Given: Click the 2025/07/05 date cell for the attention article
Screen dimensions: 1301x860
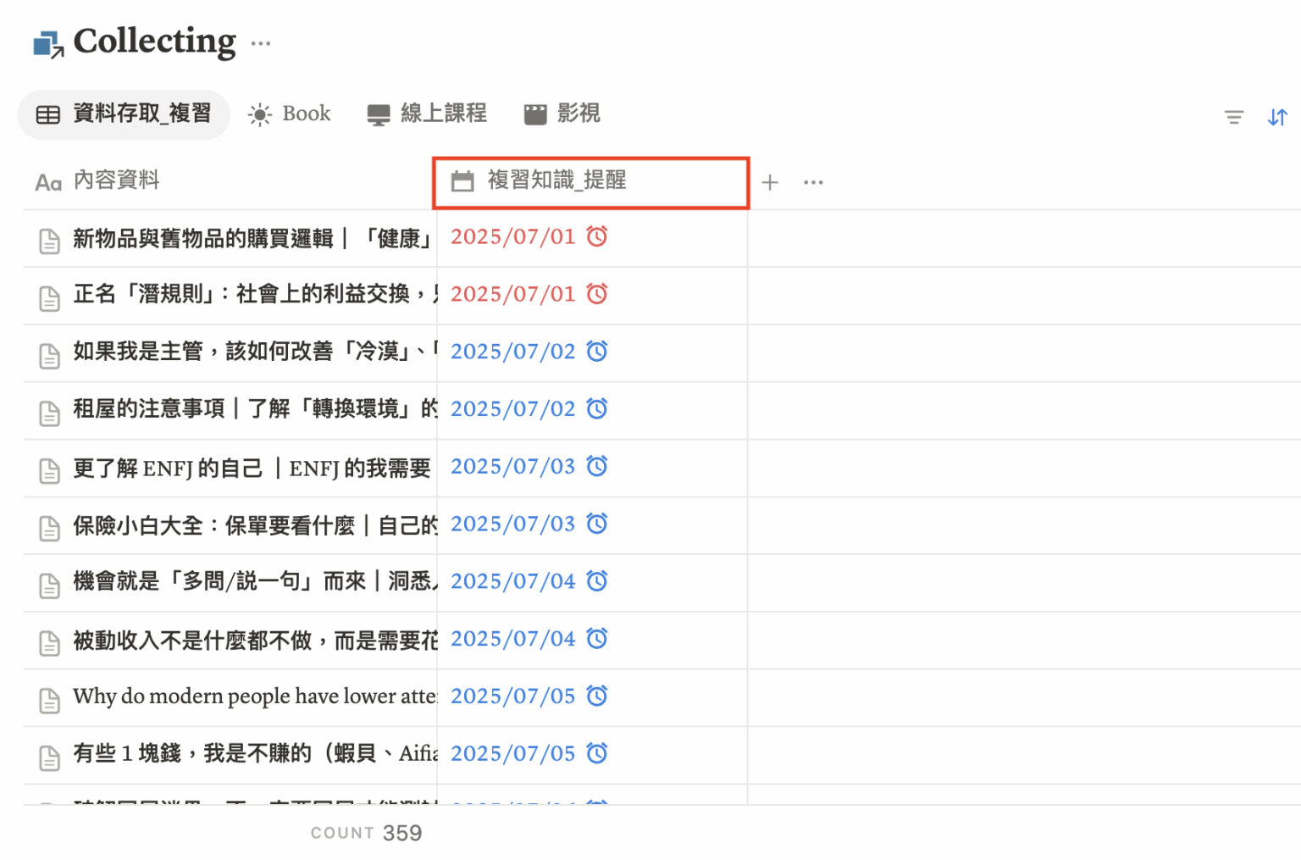Looking at the screenshot, I should click(x=513, y=696).
